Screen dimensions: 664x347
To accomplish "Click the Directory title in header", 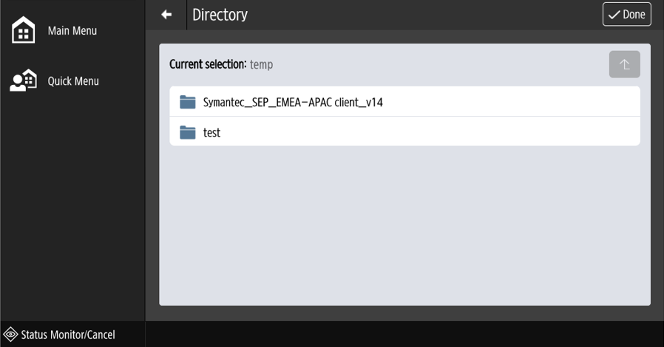I will click(220, 15).
